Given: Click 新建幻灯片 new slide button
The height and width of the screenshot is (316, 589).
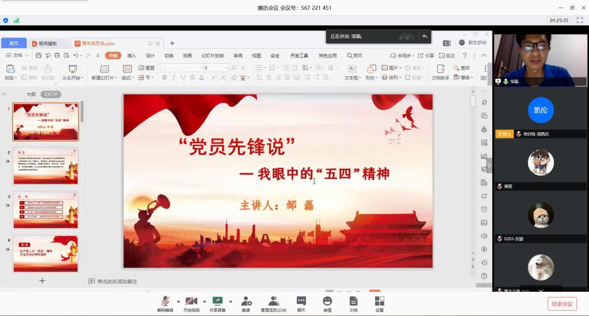Looking at the screenshot, I should point(104,73).
